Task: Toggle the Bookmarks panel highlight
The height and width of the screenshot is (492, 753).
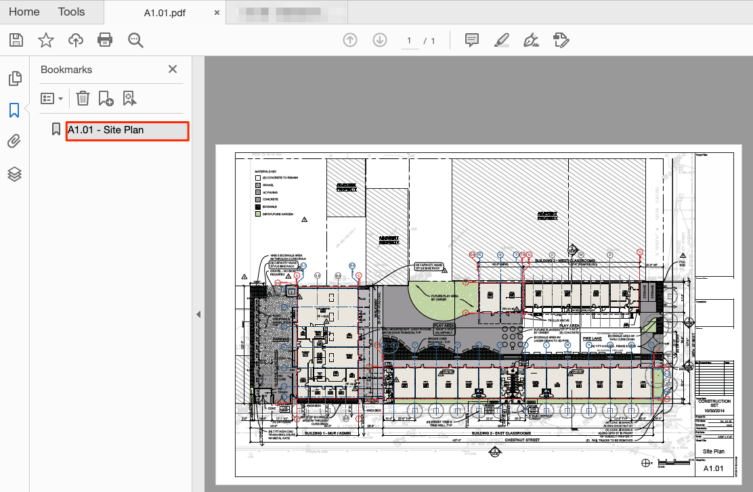Action: 130,98
